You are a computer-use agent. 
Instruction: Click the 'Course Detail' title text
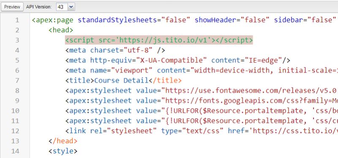[121, 80]
